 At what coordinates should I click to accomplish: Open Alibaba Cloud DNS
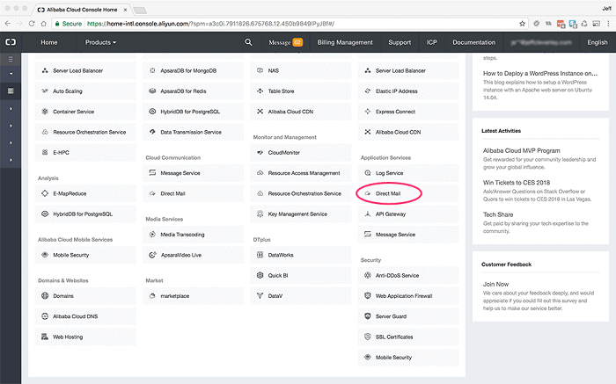tap(85, 316)
